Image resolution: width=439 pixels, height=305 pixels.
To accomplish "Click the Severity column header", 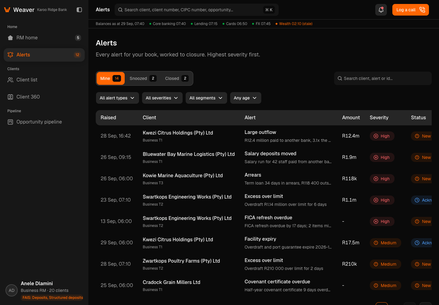I will pyautogui.click(x=379, y=118).
